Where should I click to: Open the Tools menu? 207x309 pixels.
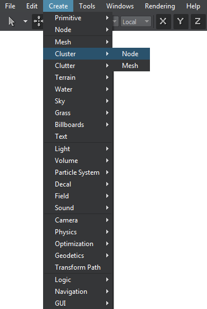coord(87,6)
